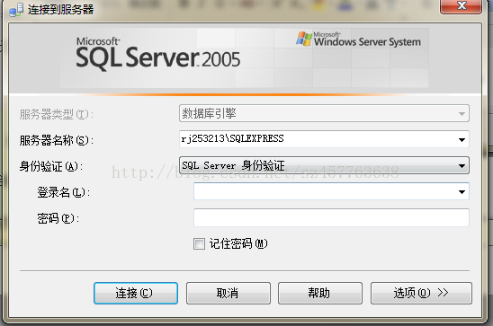
Task: Close the Connect to Server dialog
Action: pyautogui.click(x=461, y=6)
